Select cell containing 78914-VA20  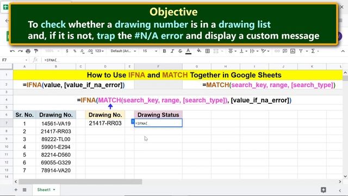(56, 170)
